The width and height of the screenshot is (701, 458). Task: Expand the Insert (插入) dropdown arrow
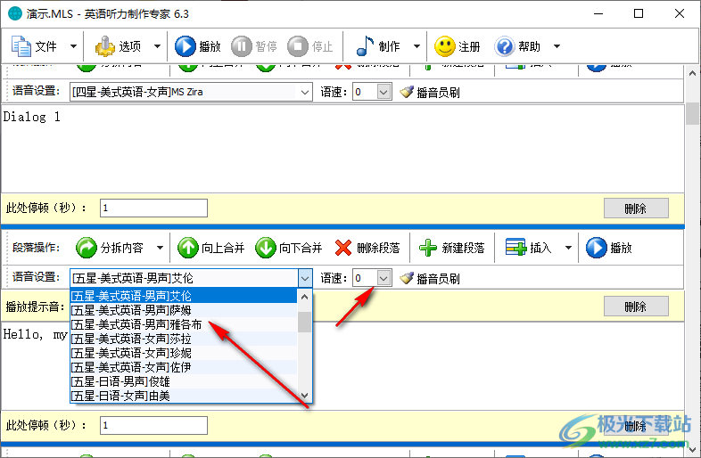pyautogui.click(x=568, y=248)
